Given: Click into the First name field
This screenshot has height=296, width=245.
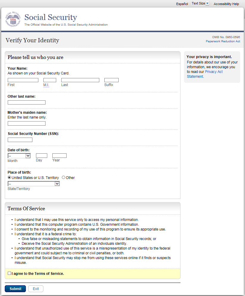Looking at the screenshot, I should coord(23,80).
